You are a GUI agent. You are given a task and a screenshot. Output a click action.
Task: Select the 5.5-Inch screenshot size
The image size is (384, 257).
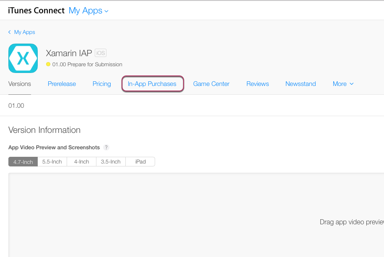pyautogui.click(x=52, y=162)
